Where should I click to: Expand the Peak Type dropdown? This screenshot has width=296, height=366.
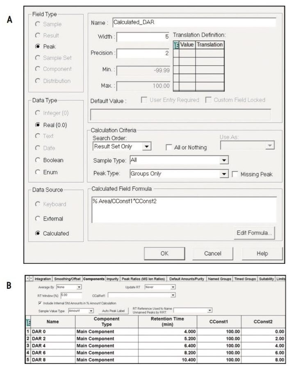(224, 174)
